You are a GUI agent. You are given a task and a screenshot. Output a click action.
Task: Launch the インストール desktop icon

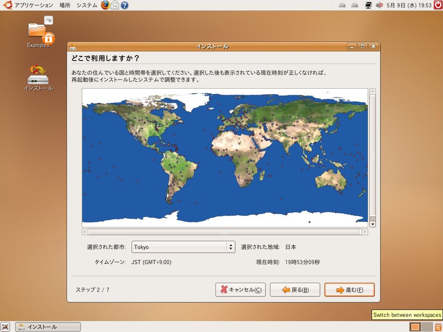point(39,78)
